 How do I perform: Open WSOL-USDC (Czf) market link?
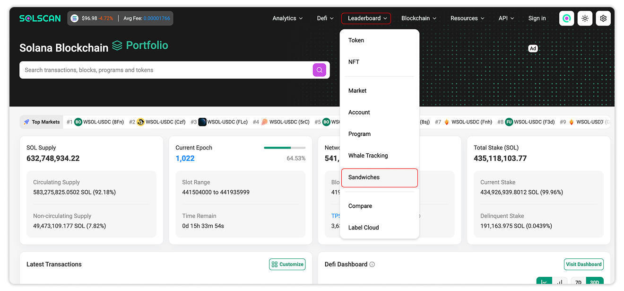click(x=165, y=122)
